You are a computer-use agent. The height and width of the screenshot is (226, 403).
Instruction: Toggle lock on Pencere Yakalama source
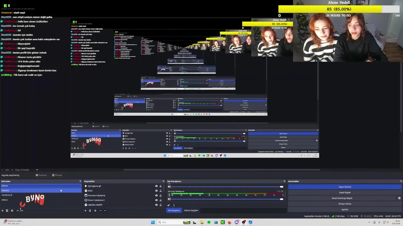160,196
